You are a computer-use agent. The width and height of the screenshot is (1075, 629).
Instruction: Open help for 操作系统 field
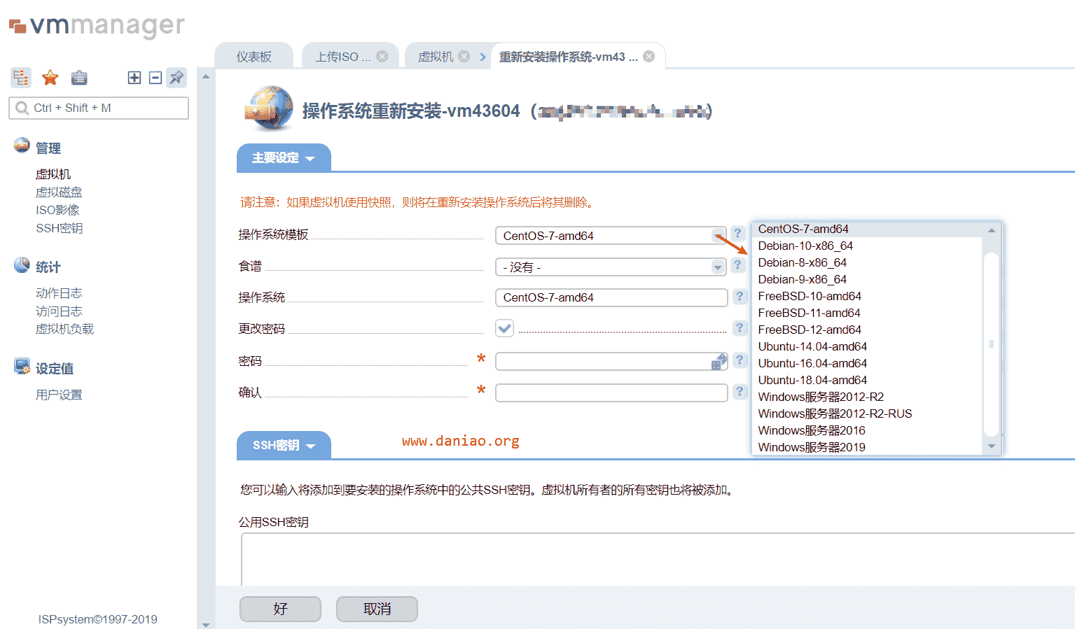coord(740,296)
